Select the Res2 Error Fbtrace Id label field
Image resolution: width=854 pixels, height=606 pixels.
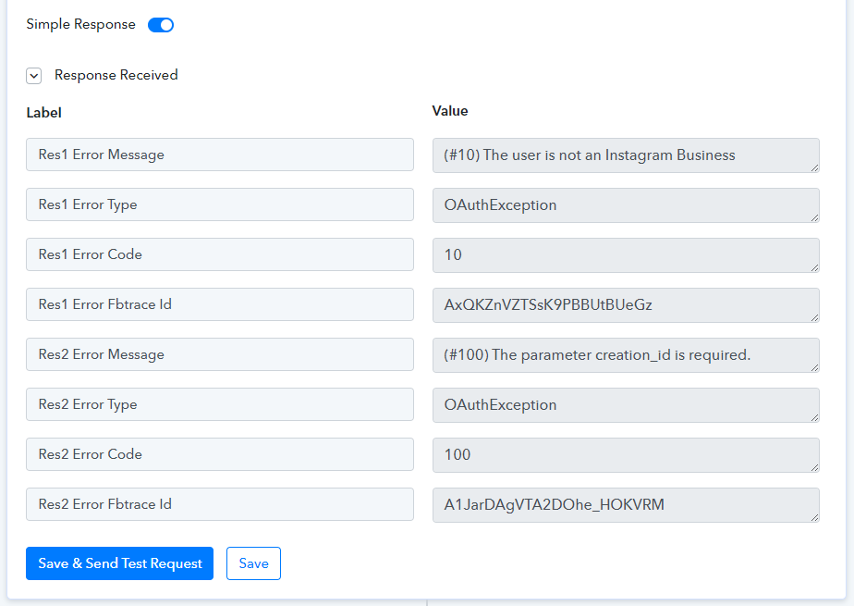[220, 504]
